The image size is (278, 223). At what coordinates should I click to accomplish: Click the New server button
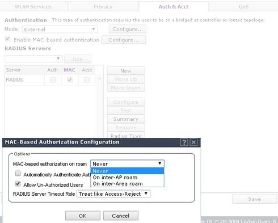coord(126,71)
